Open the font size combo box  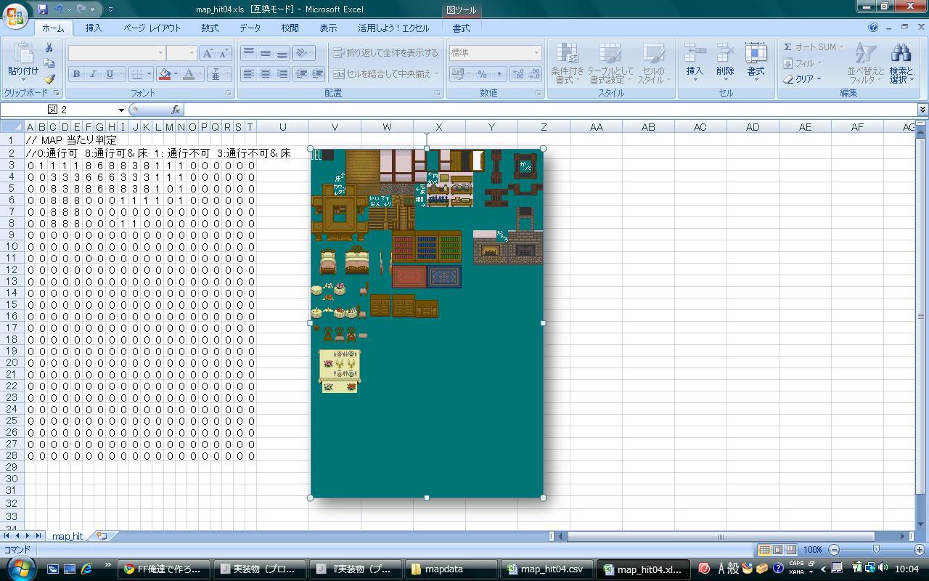[x=181, y=53]
